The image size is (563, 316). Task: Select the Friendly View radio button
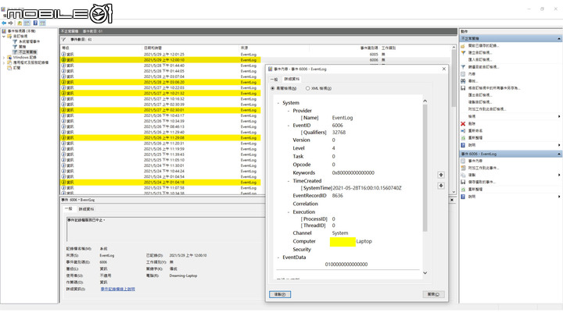click(273, 88)
